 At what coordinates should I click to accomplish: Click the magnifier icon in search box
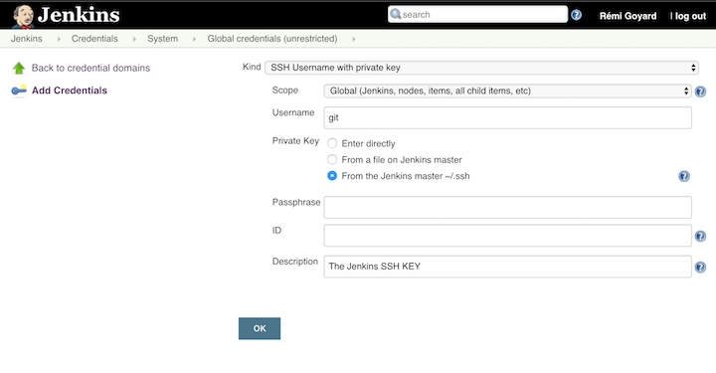click(x=396, y=14)
